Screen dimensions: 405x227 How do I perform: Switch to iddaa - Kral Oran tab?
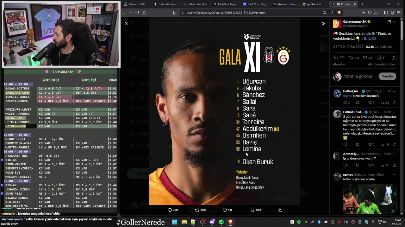[x=195, y=4]
